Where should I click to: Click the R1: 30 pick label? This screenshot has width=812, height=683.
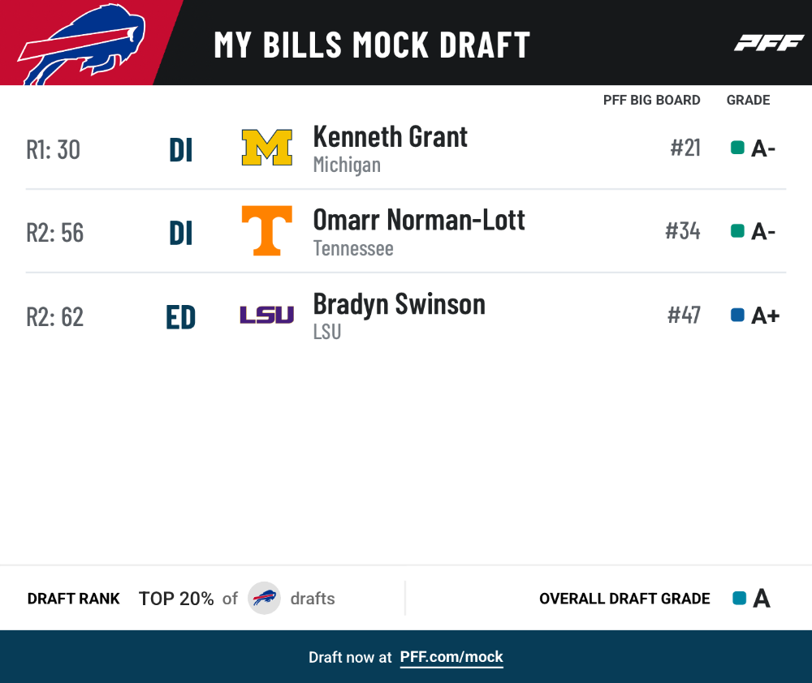point(54,150)
